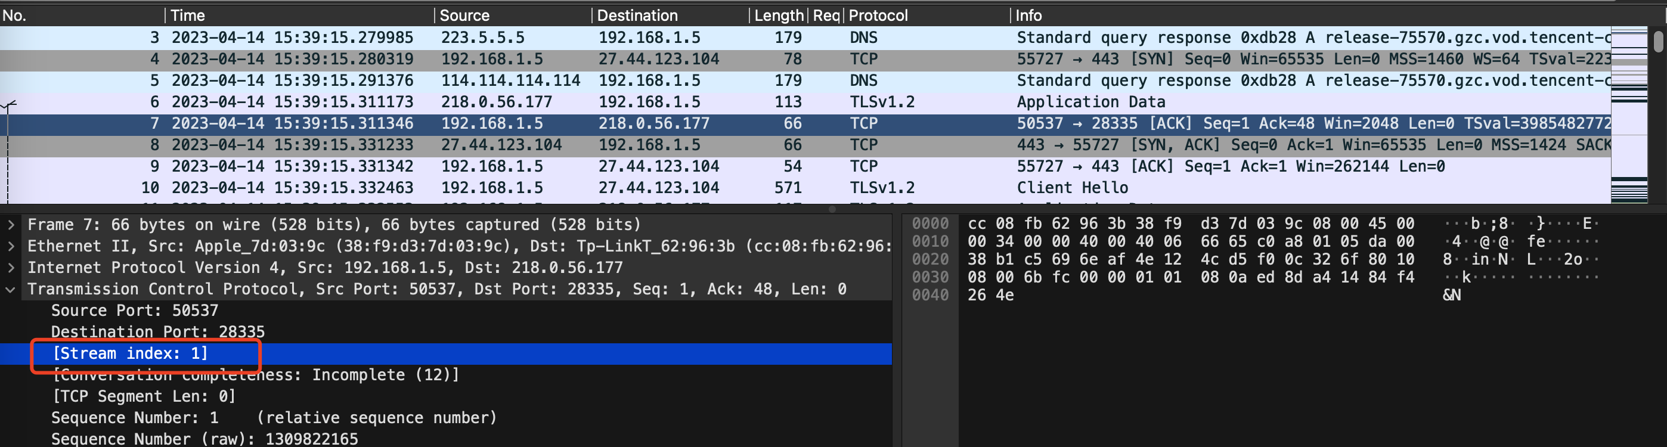This screenshot has height=447, width=1667.
Task: Click the packet list vertical scrollbar thumb
Action: [1658, 41]
